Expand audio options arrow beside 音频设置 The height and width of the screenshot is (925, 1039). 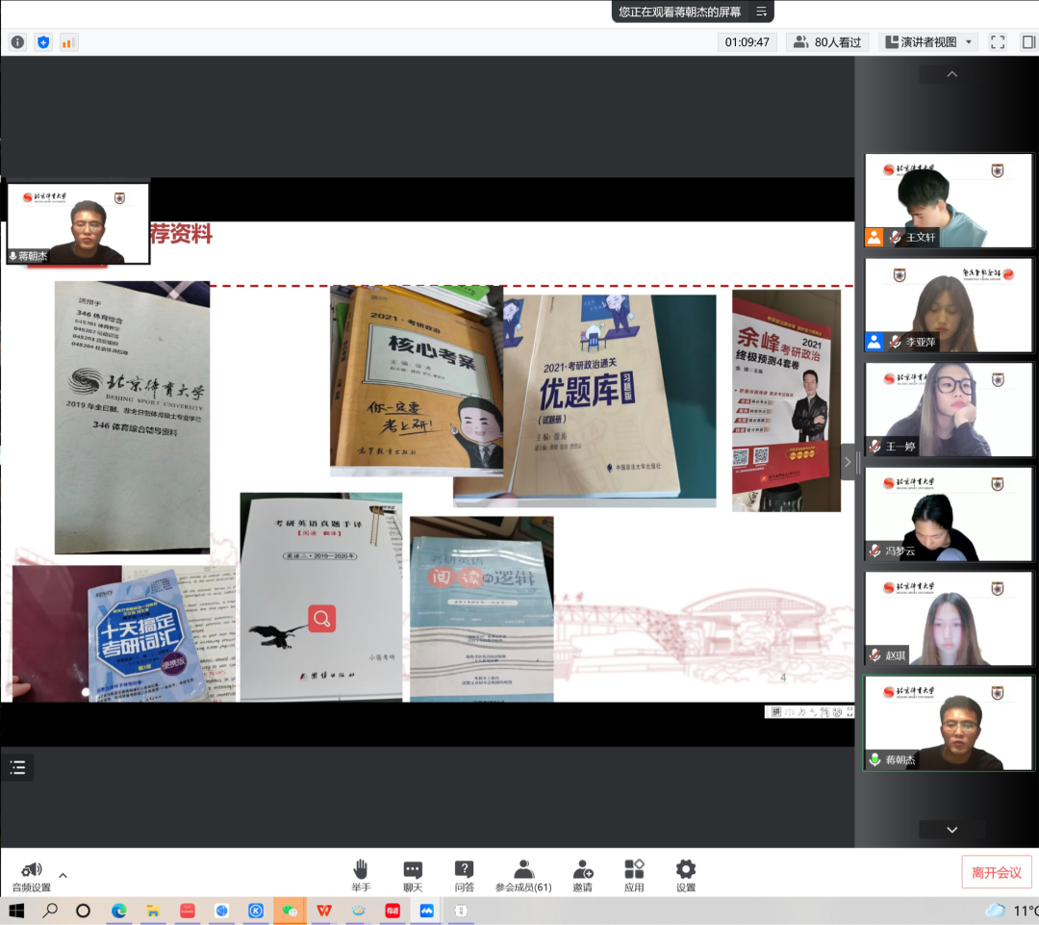(x=63, y=875)
